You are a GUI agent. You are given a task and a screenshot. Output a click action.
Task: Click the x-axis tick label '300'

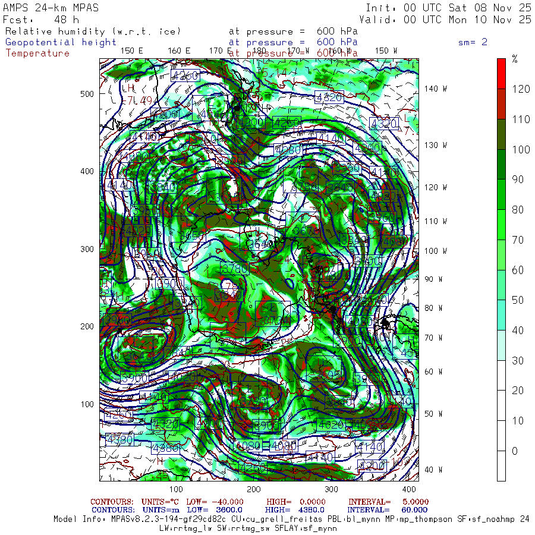click(331, 489)
